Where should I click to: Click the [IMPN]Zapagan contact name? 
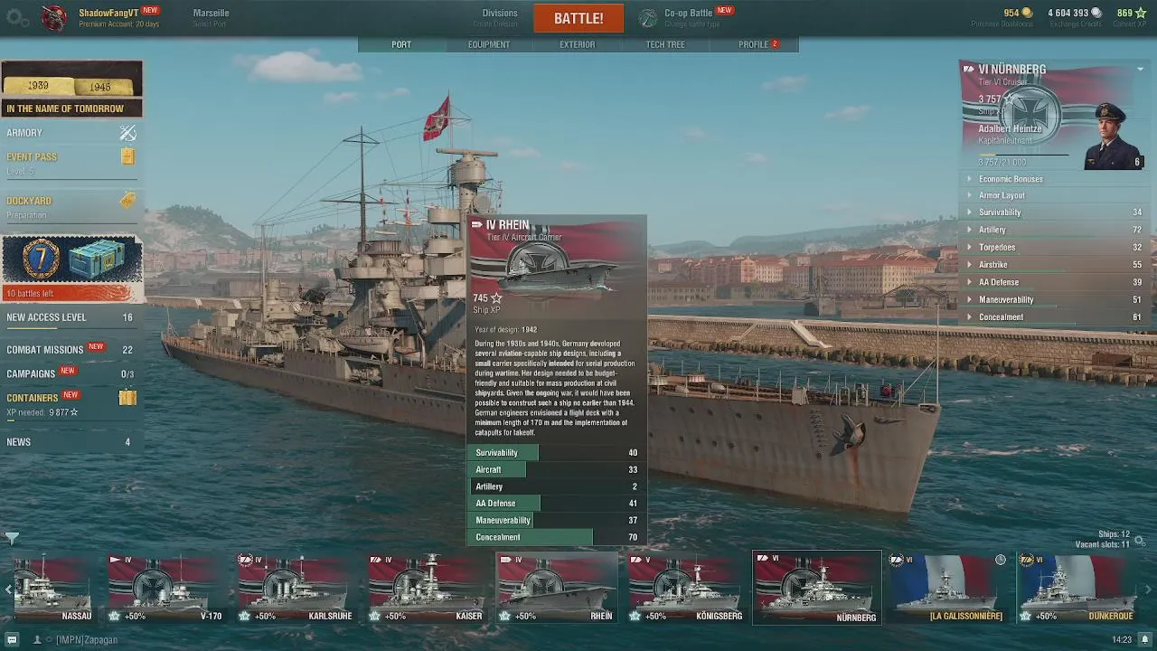click(x=86, y=639)
